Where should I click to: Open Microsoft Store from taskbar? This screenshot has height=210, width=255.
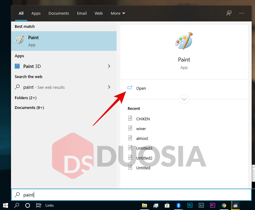coord(167,205)
